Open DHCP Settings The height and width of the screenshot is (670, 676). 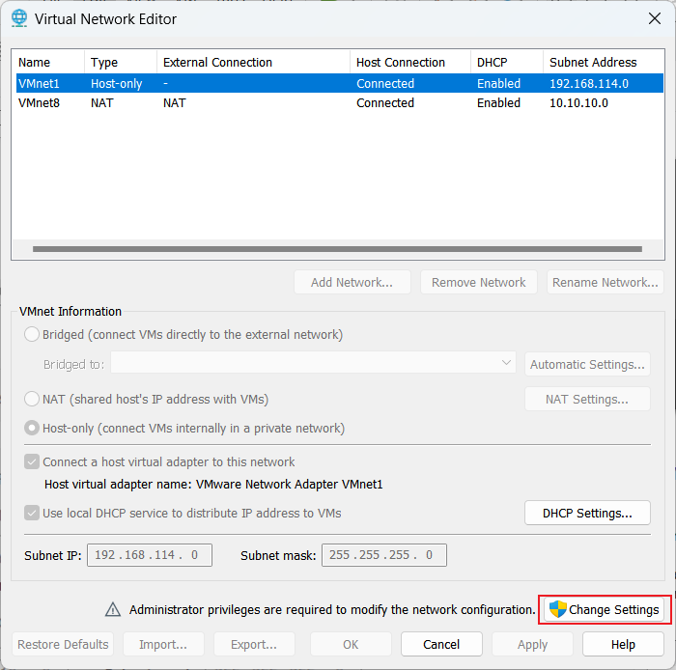pos(587,514)
